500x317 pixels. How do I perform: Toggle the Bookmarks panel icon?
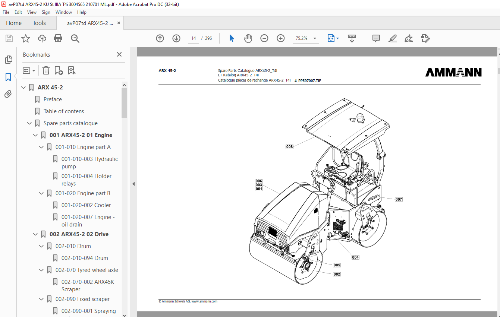(8, 77)
